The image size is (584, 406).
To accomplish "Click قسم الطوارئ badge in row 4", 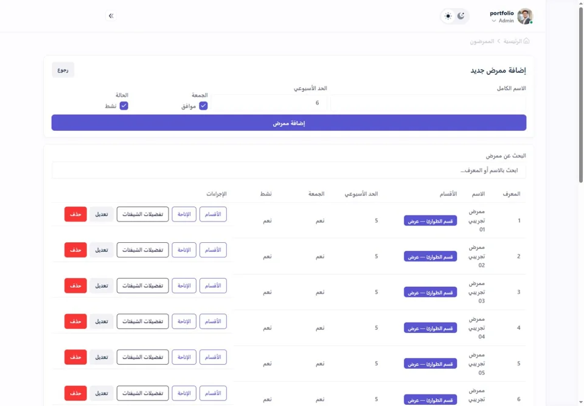I will tap(430, 328).
